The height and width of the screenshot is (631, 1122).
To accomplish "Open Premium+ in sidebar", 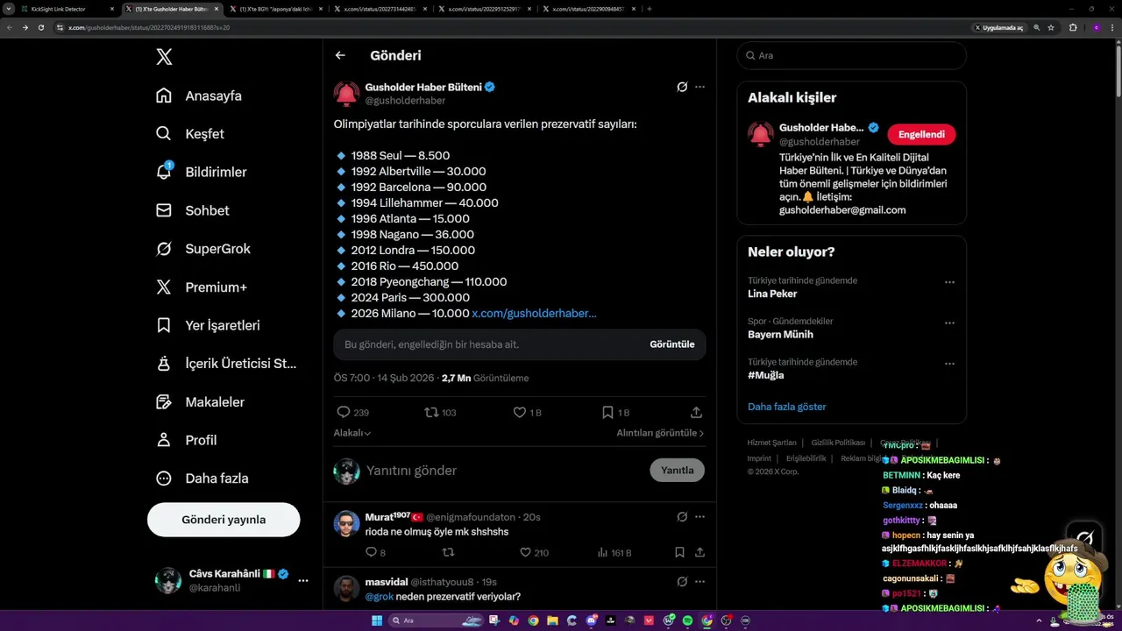I will click(202, 287).
